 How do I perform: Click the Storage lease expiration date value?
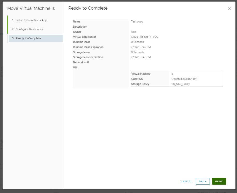coord(141,57)
